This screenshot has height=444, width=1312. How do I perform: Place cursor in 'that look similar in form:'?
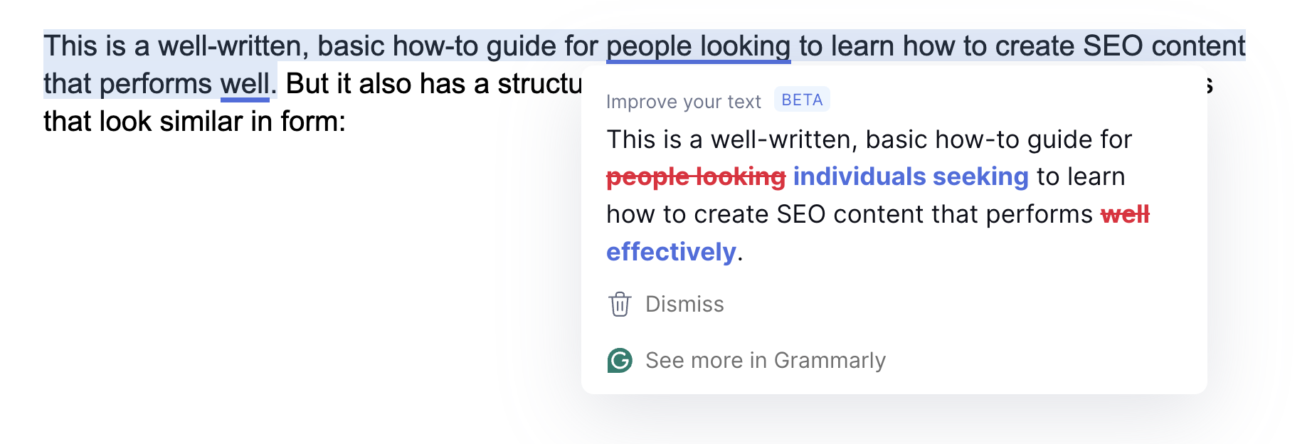point(194,122)
